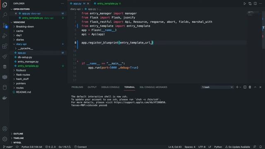
Task: Expand the cache folder
Action: point(19,31)
